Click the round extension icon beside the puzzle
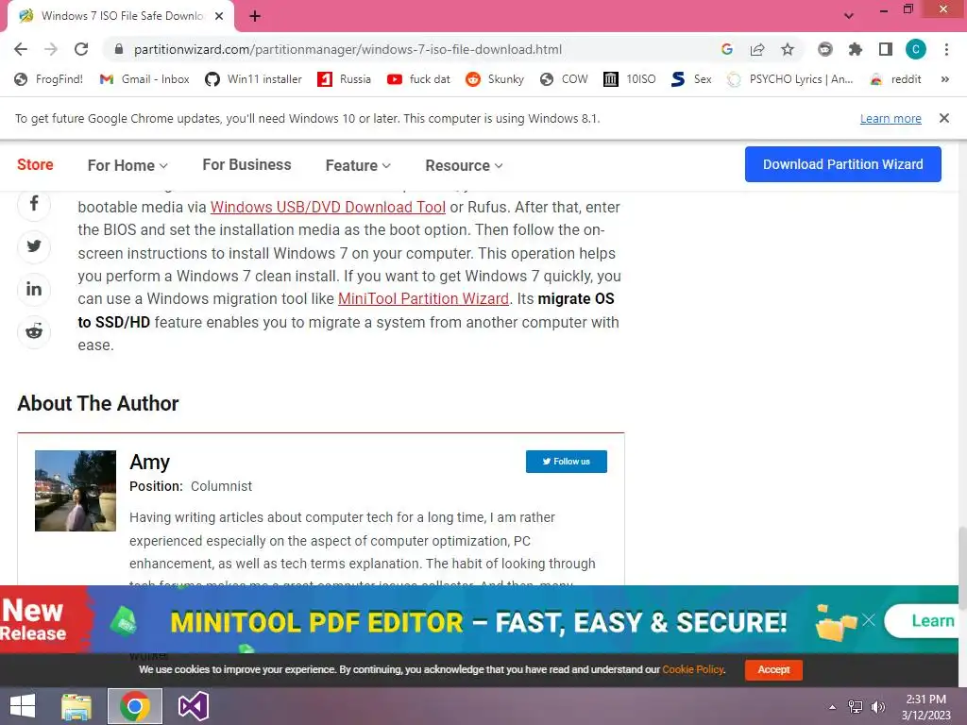967x725 pixels. pos(825,49)
